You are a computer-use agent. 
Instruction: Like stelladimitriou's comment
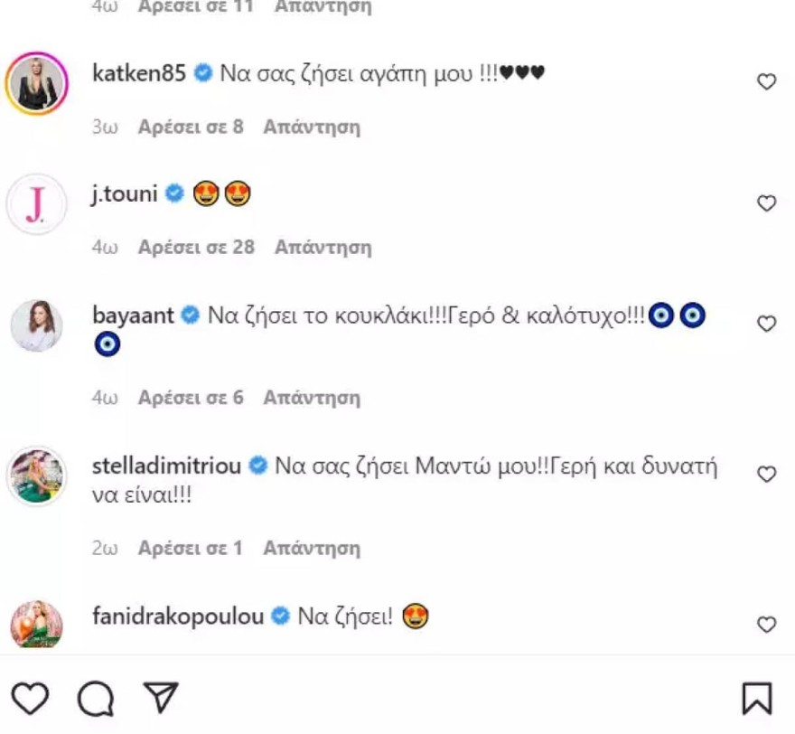[766, 475]
